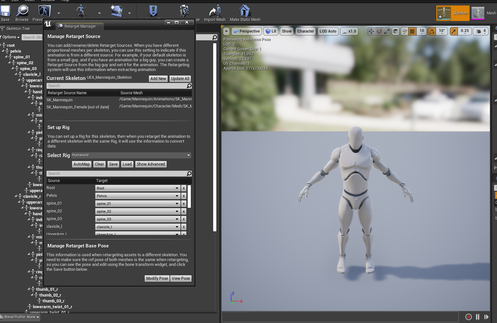Viewport: 497px width, 323px height.
Task: Click the running figure Preview Animation icon
Action: pos(81,11)
